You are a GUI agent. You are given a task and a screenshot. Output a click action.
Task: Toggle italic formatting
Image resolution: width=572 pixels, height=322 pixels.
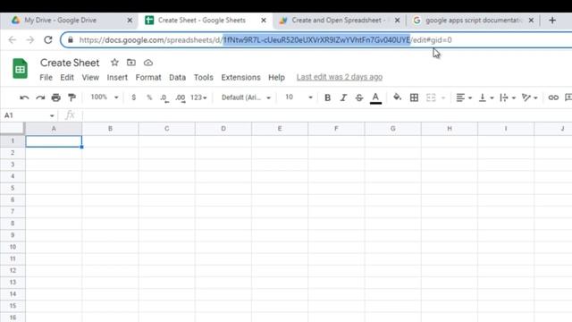343,97
